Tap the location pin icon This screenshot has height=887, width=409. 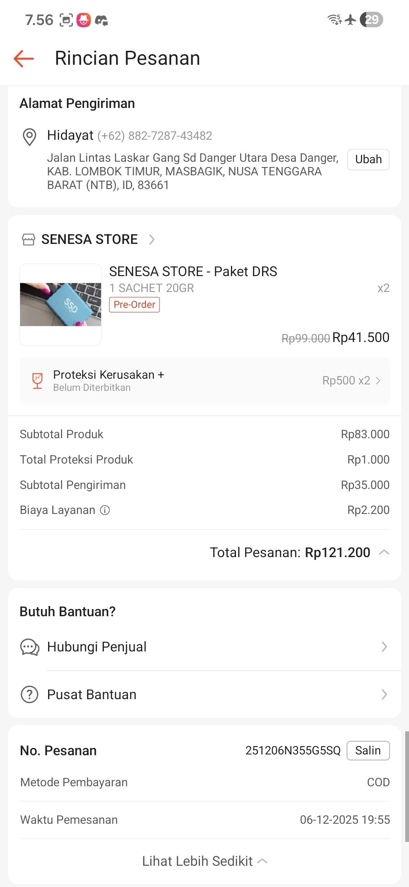coord(30,137)
